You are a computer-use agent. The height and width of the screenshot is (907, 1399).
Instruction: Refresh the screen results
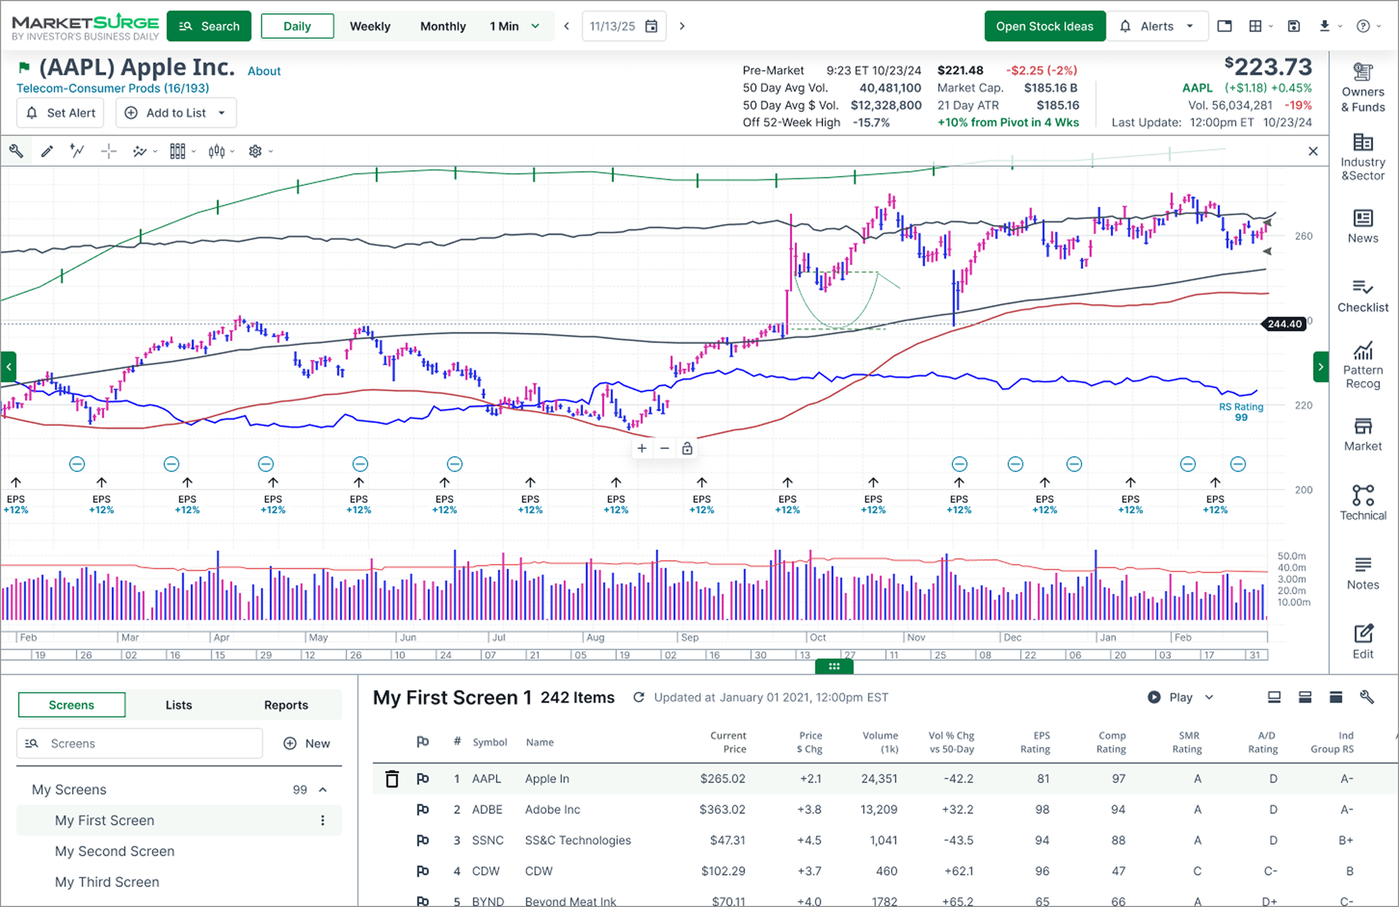click(x=639, y=697)
